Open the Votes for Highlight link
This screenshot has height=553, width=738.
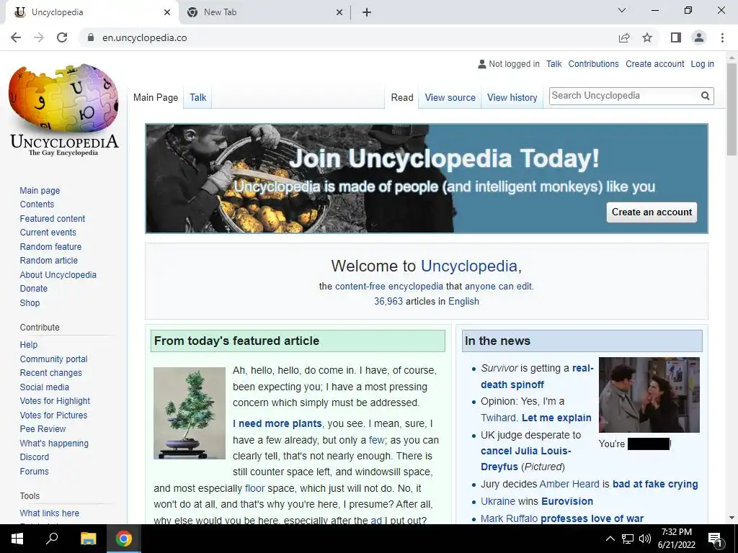click(55, 401)
